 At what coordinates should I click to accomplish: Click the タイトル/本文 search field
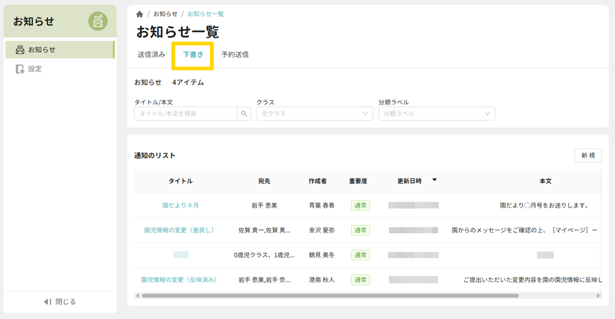[186, 114]
